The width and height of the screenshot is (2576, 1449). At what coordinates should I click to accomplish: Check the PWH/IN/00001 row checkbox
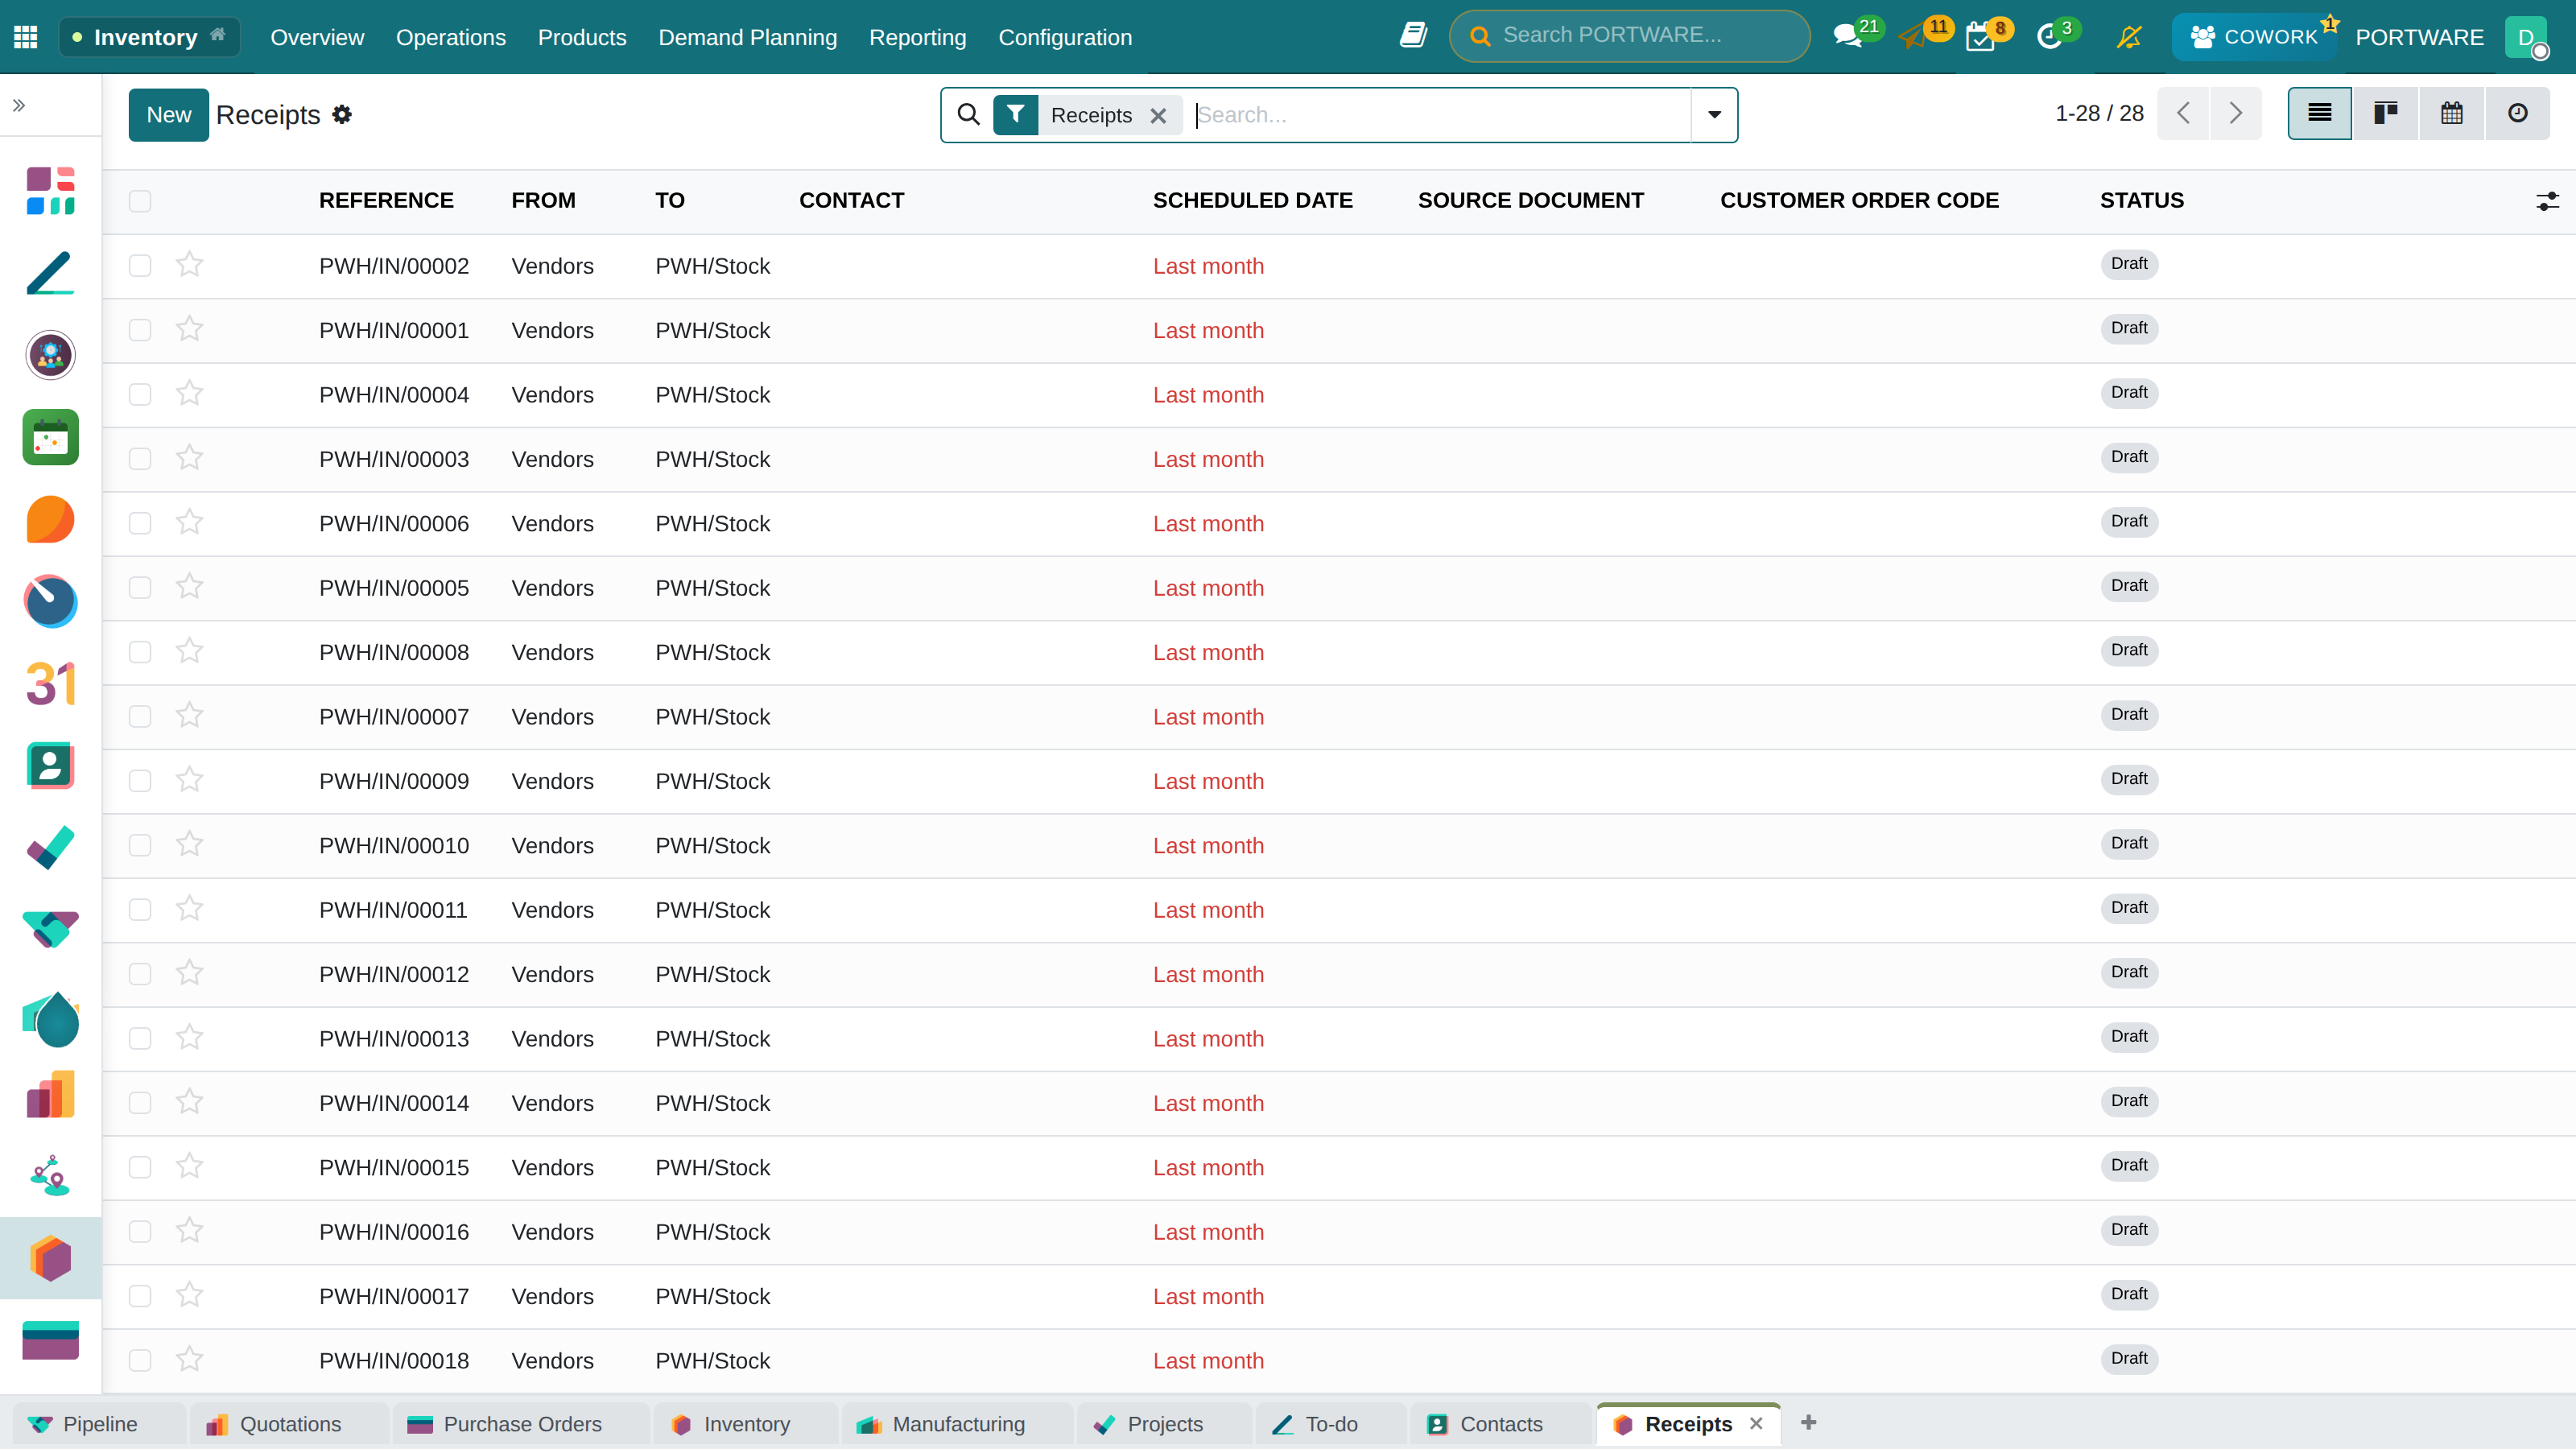(x=140, y=330)
